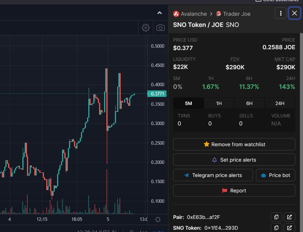Screen dimensions: 303x232
Task: Close the SNO Token pair panel
Action: pyautogui.click(x=294, y=13)
